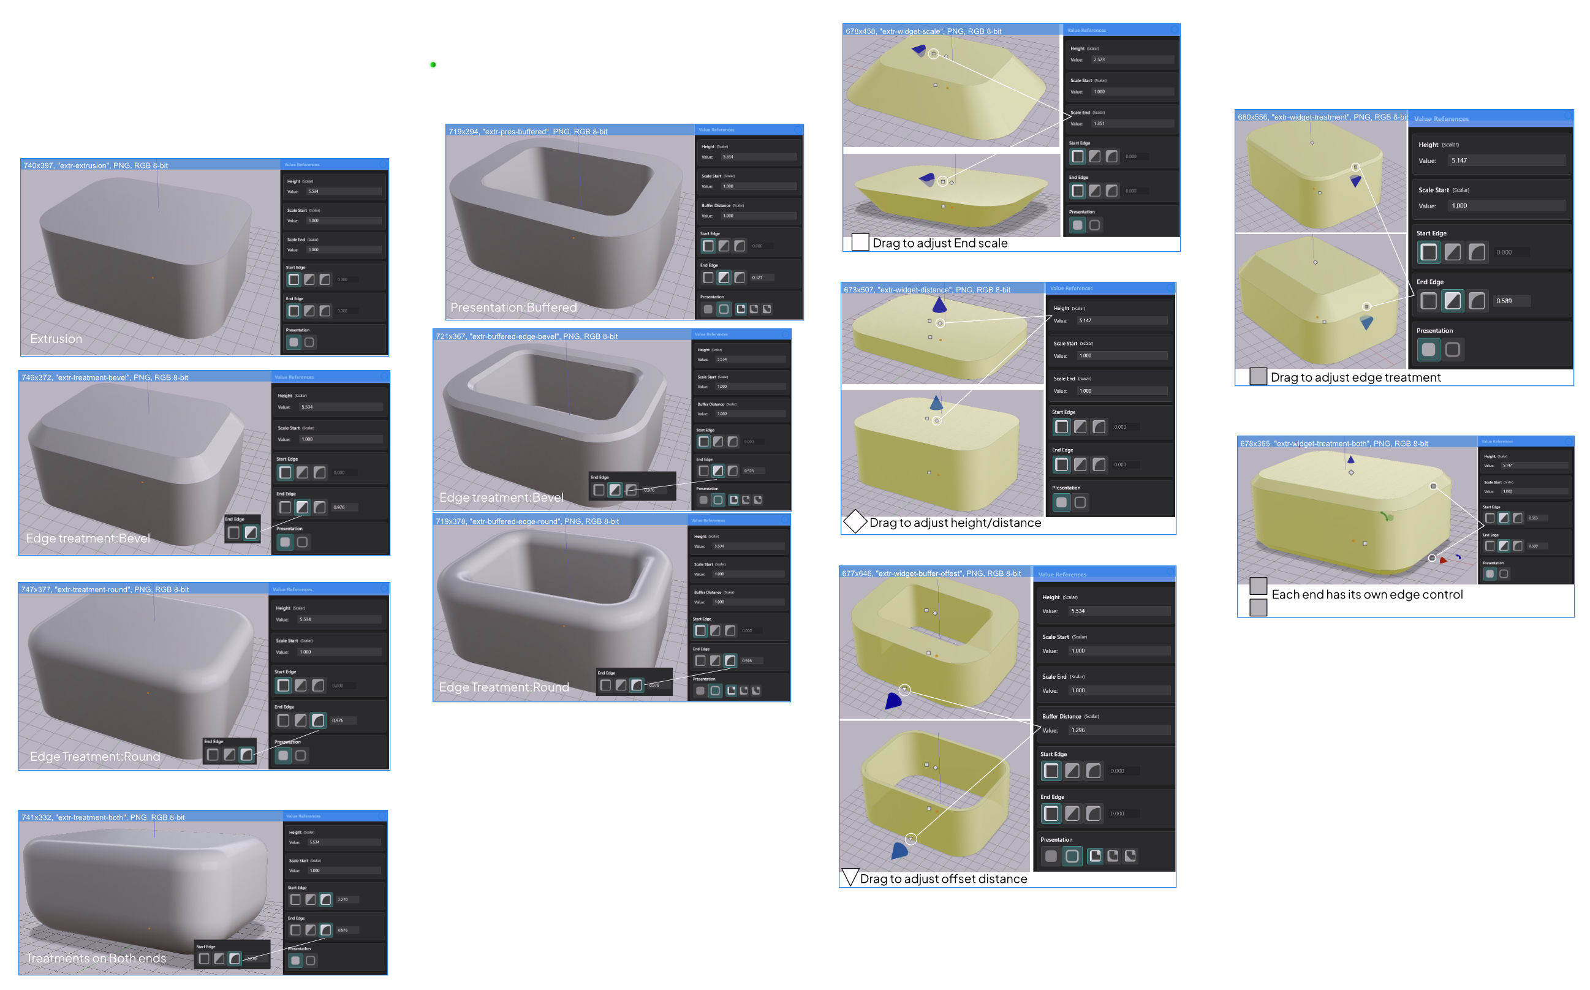This screenshot has height=990, width=1590.
Task: Select Start Edge round icon in extr-widget-treatment image
Action: (x=1477, y=252)
